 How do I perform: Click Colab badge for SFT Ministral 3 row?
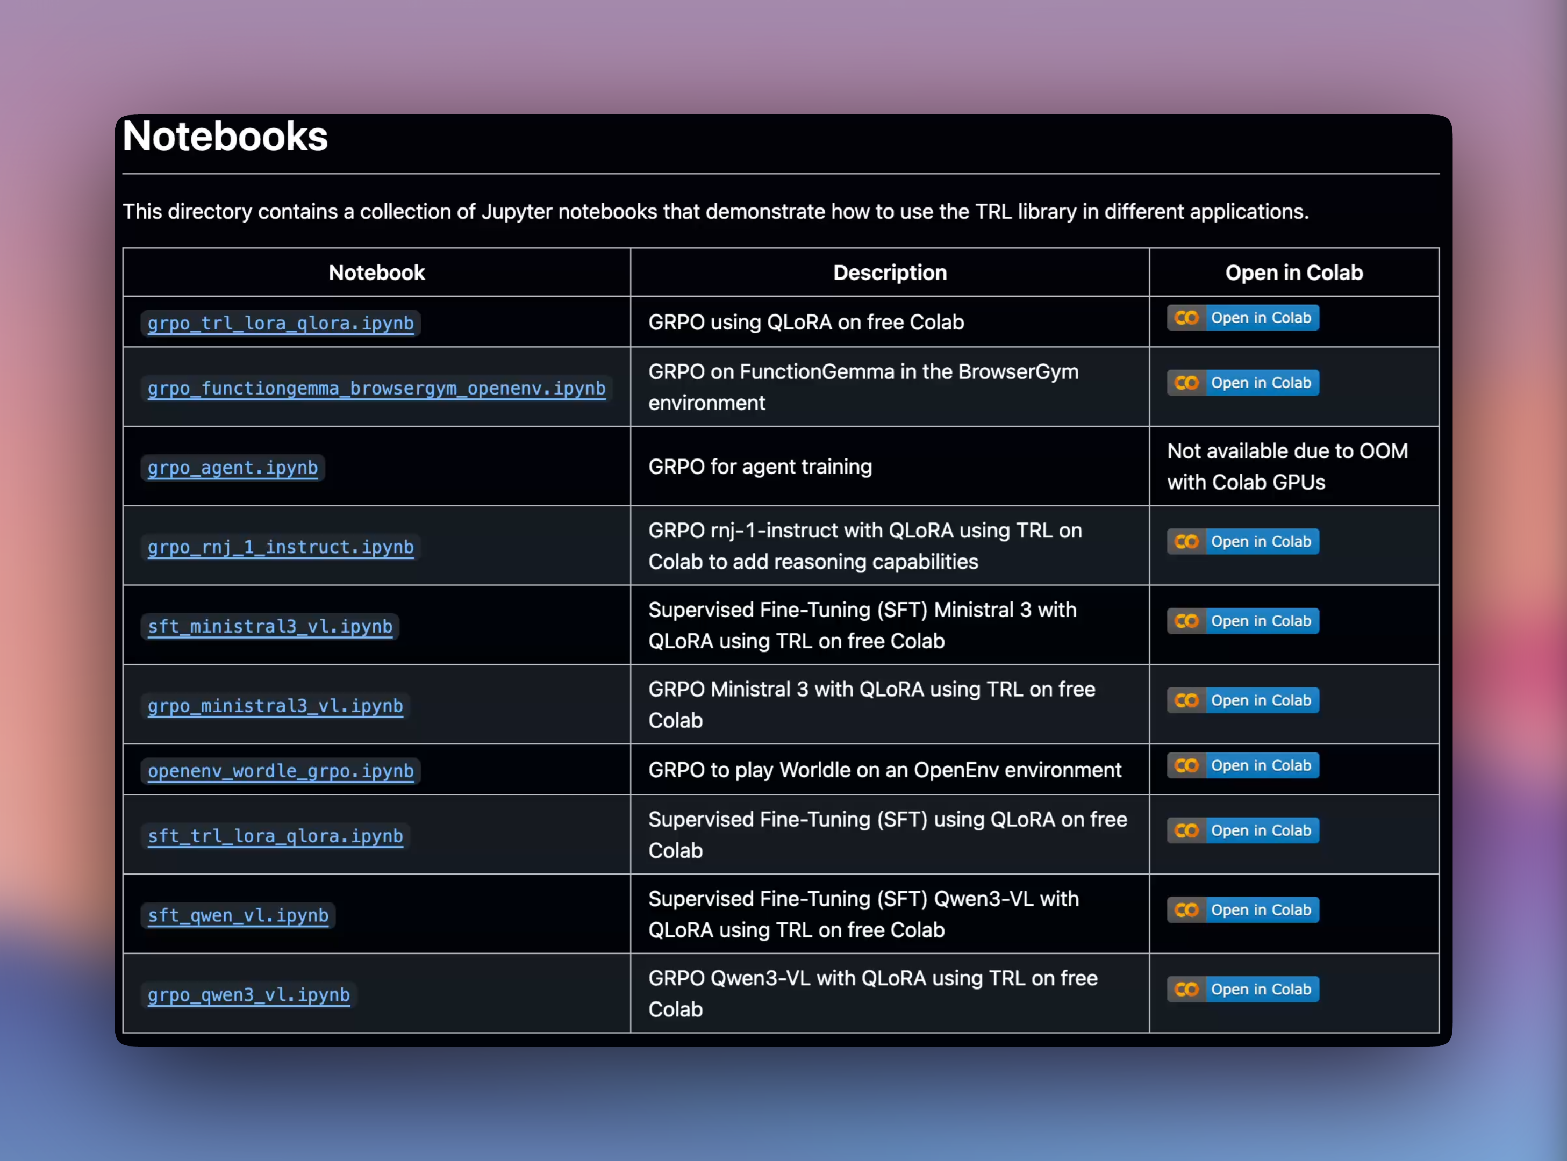(1242, 621)
